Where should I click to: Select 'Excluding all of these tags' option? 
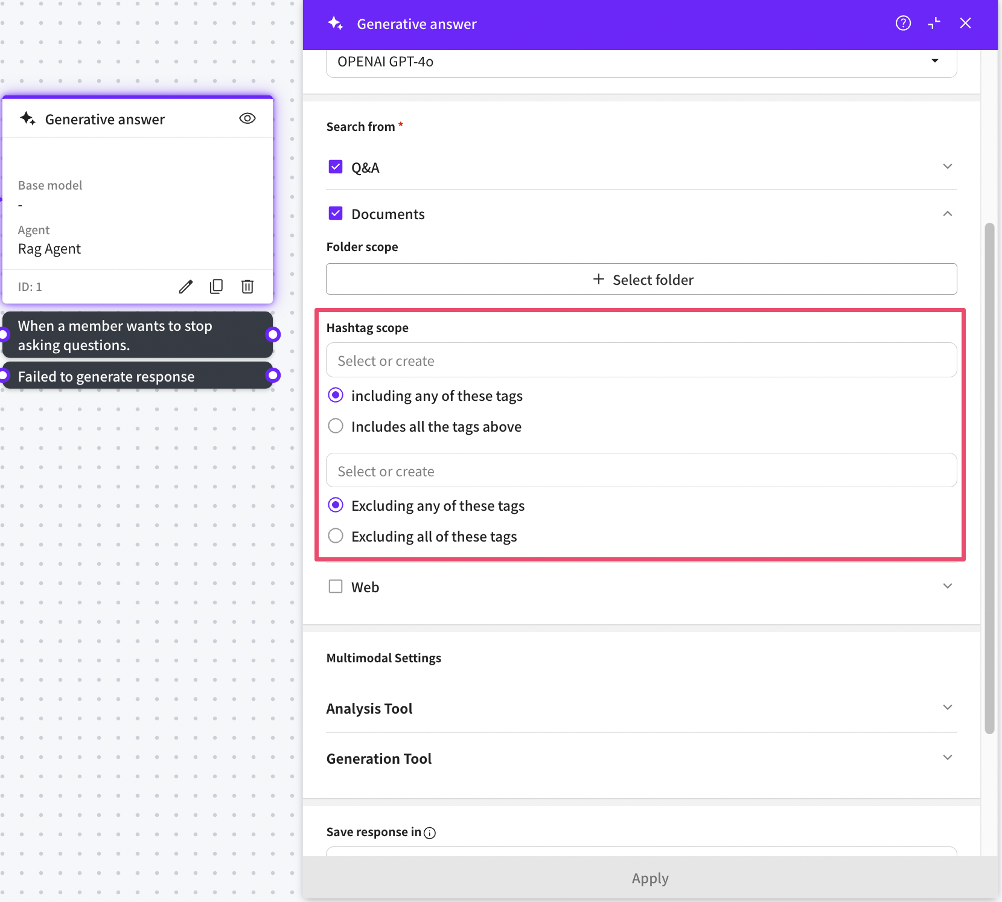[336, 536]
